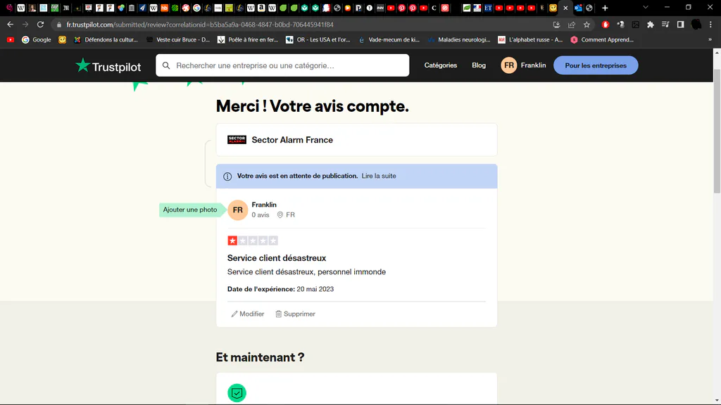Bookmark this page with the star icon

(x=587, y=25)
